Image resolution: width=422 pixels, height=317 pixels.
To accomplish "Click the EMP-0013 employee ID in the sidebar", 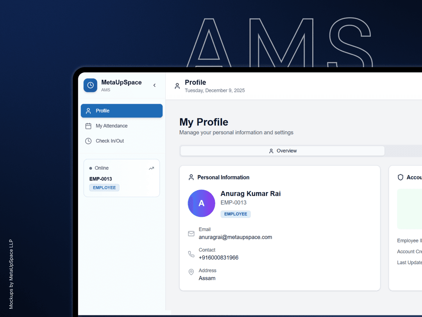I will click(100, 178).
